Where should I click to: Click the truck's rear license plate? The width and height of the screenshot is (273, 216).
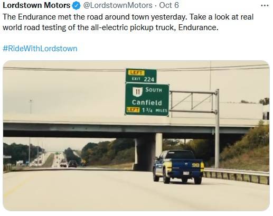coord(186,173)
